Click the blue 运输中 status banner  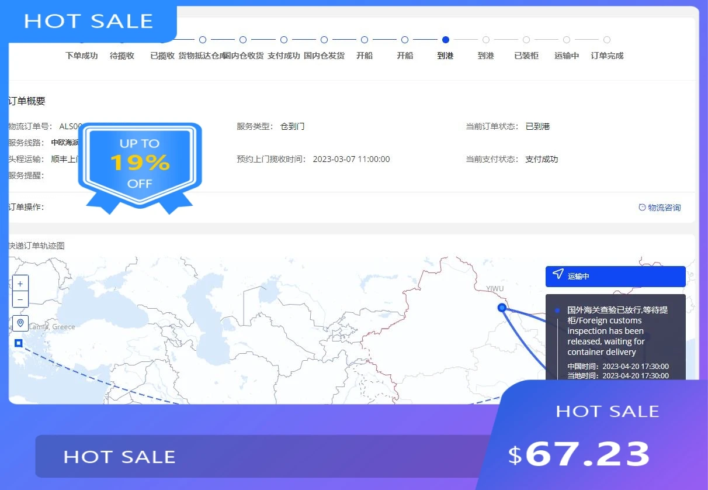615,277
